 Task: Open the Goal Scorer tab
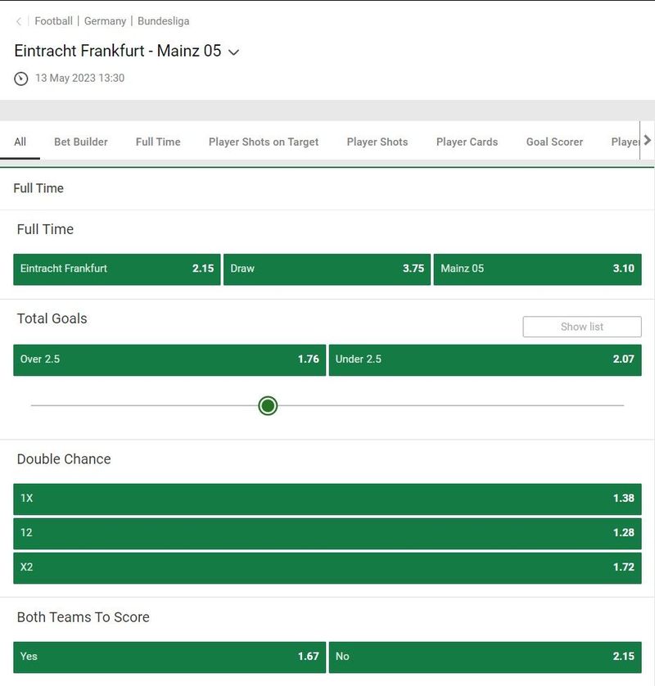[554, 142]
